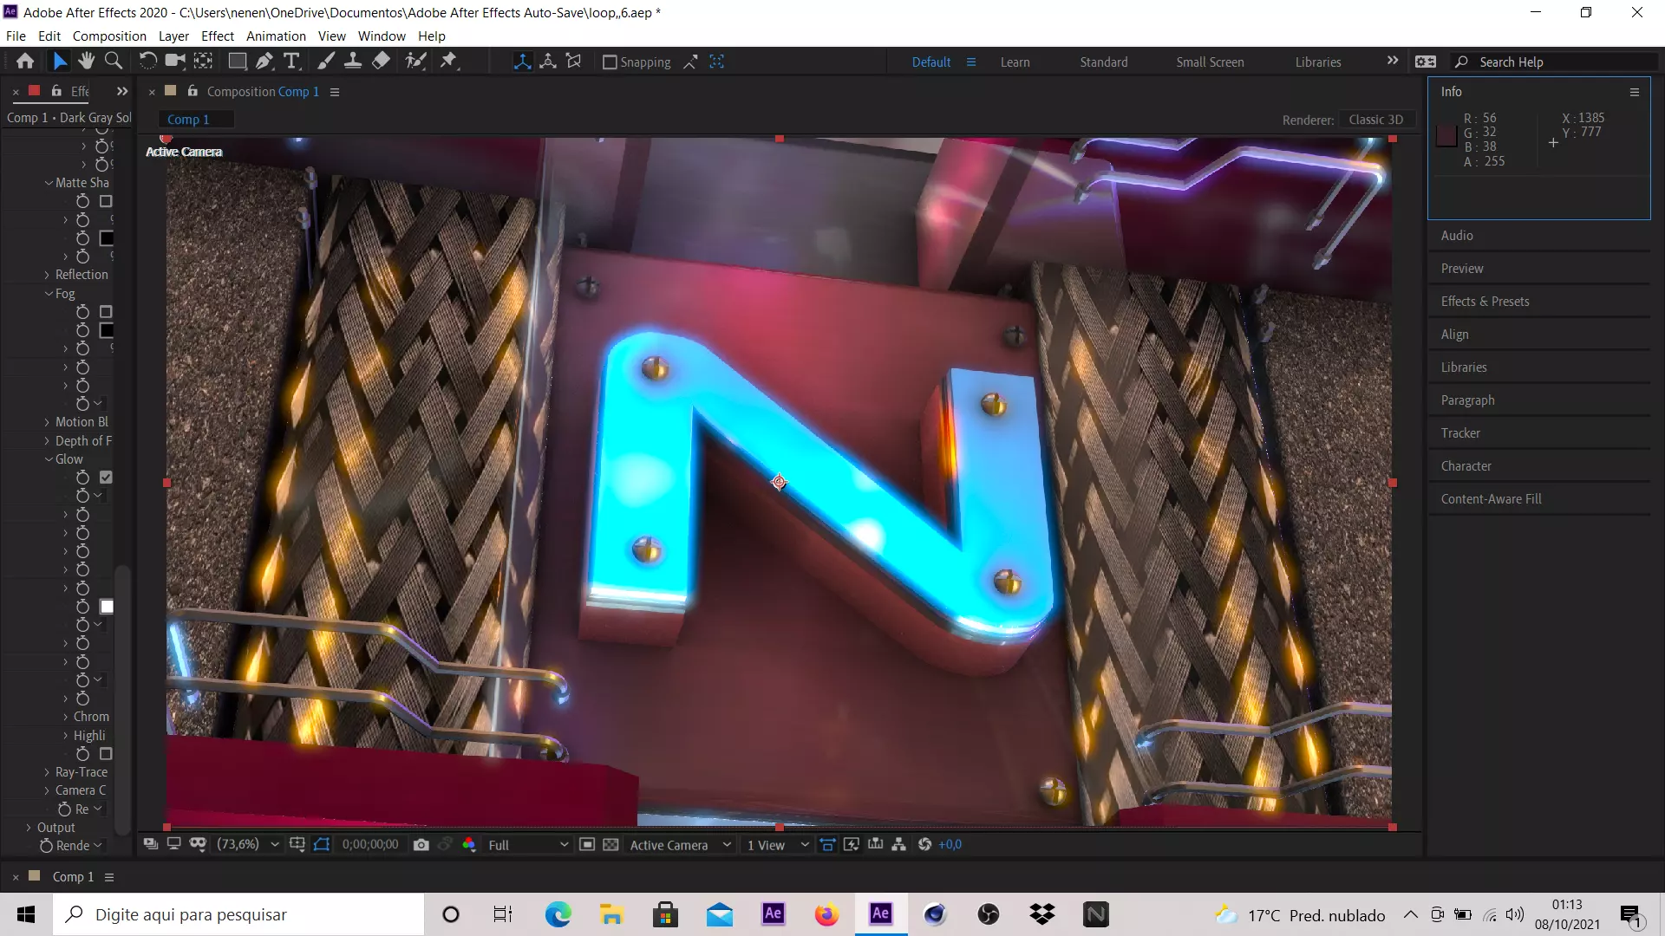
Task: Select the Puppet Pin tool
Action: click(448, 62)
